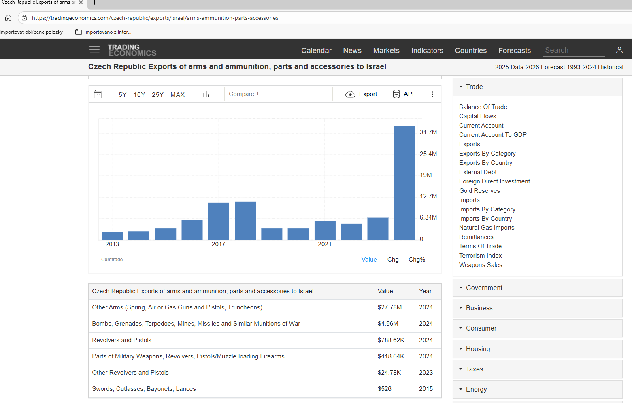Click the tall 2024 chart bar

point(404,183)
